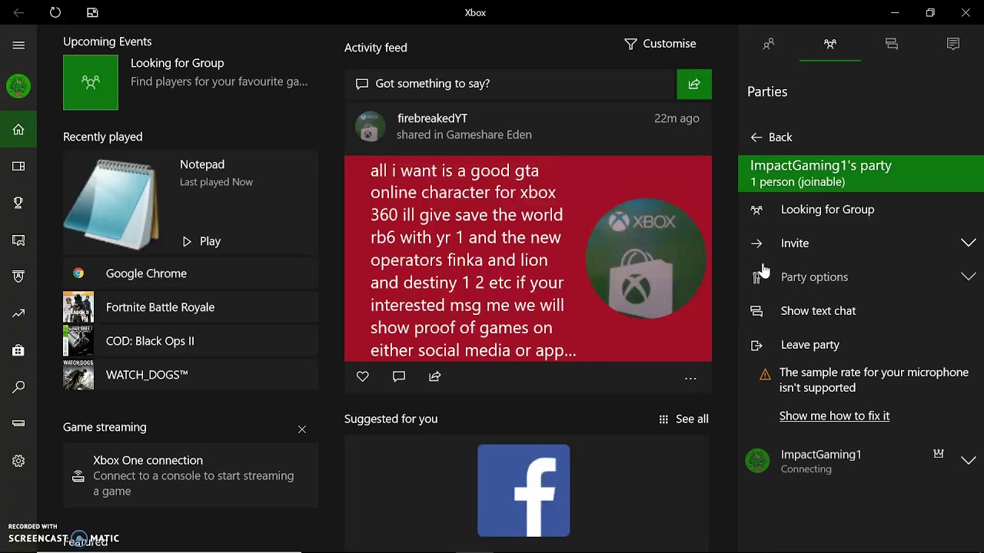The width and height of the screenshot is (984, 553).
Task: Open WATCH_DOGS entry
Action: (191, 375)
